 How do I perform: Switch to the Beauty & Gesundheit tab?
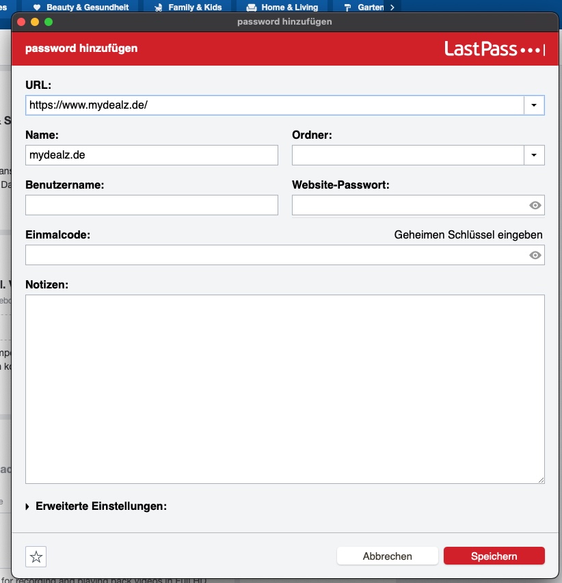81,8
